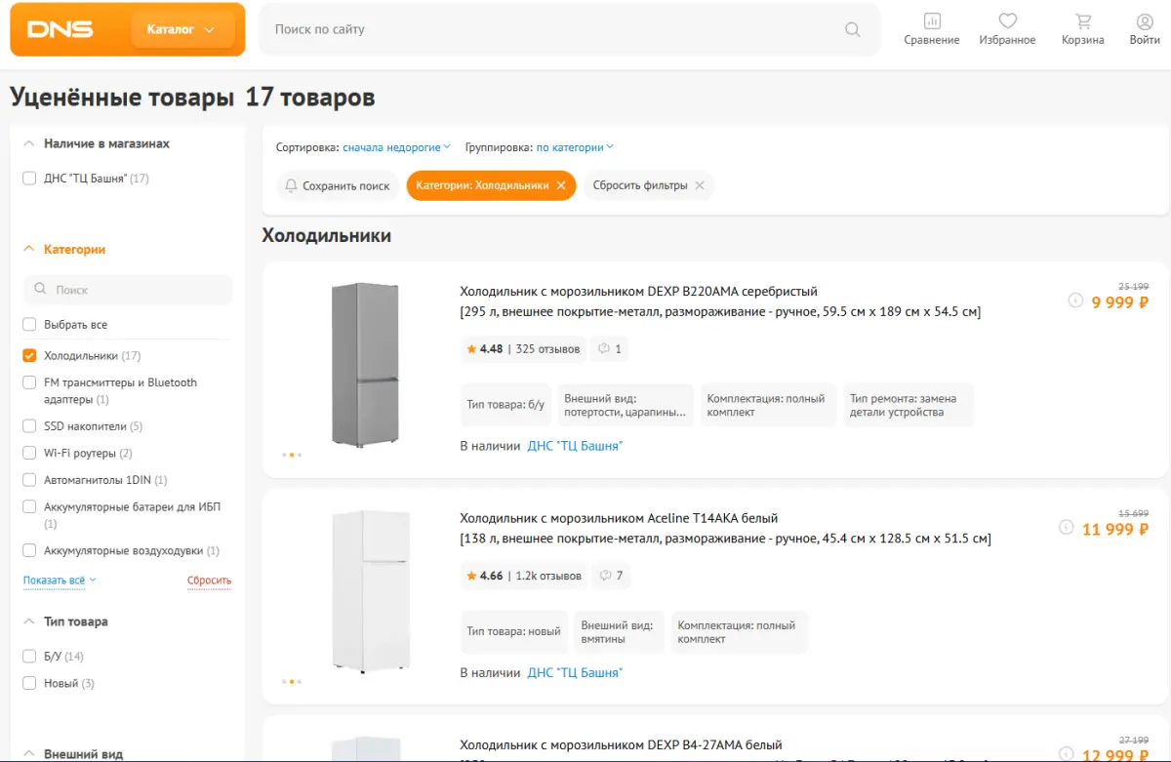Check FM трансмиттеры и Bluetooth адаптеры

[x=29, y=382]
